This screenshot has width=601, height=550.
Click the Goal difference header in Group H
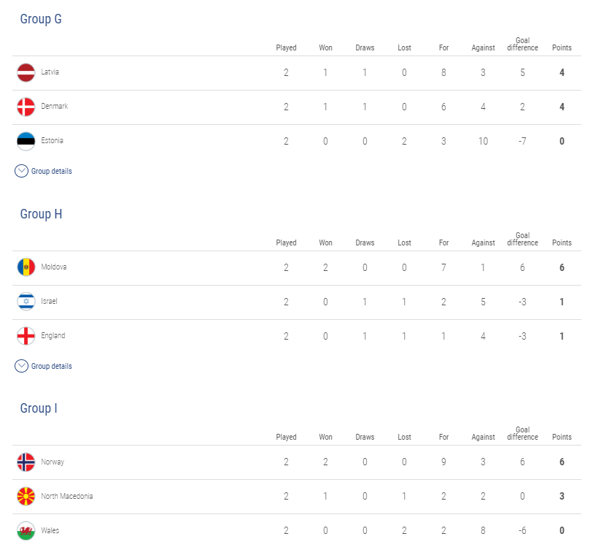pyautogui.click(x=522, y=239)
